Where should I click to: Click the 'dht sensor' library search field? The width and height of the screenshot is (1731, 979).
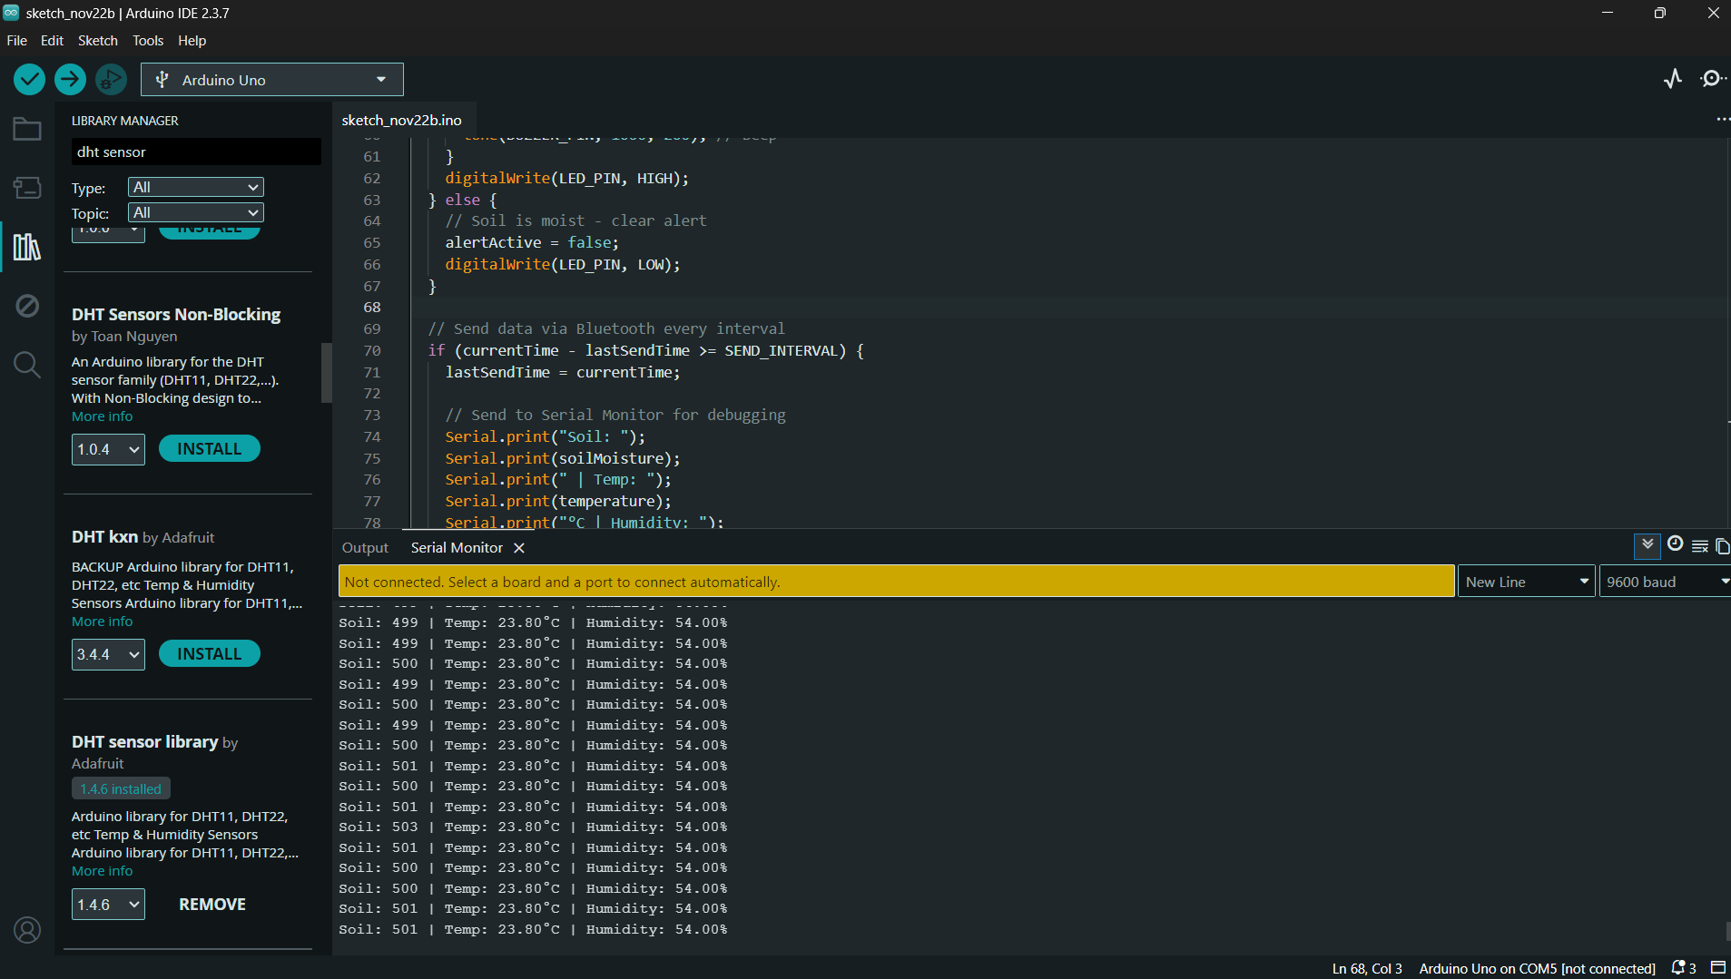click(195, 152)
